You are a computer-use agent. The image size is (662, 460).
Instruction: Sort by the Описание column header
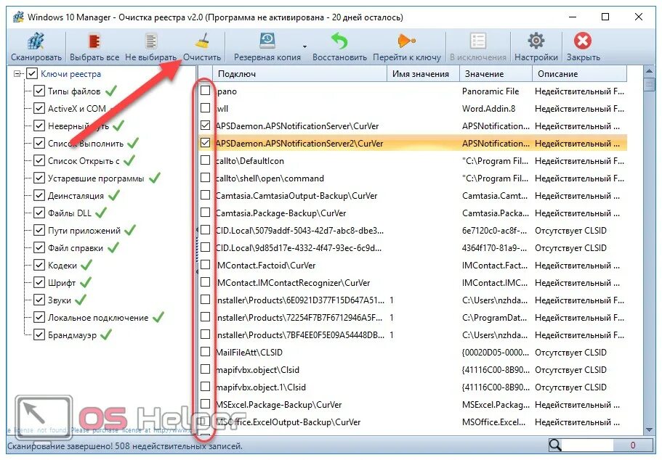coord(579,74)
